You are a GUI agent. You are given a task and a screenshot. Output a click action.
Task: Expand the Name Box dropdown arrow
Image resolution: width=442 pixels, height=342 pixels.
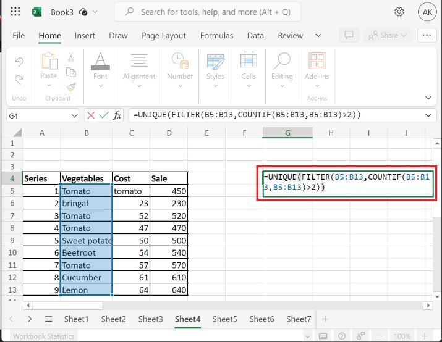tap(74, 115)
